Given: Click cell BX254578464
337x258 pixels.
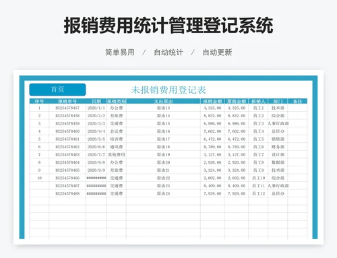Looking at the screenshot, I should coord(67,162).
